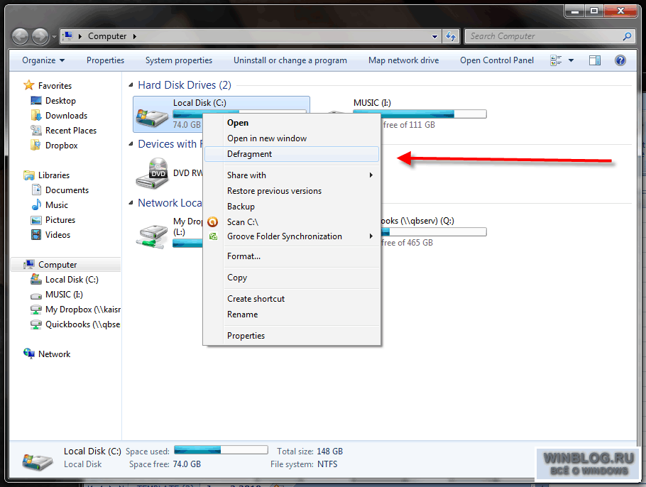Click the Local Disk (C:) drive icon
646x487 pixels.
[x=153, y=119]
